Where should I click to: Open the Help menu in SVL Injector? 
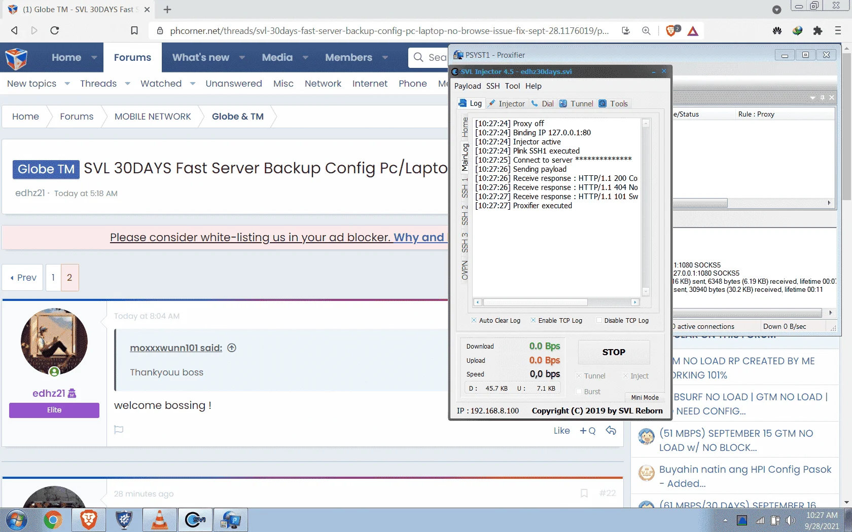click(x=534, y=86)
